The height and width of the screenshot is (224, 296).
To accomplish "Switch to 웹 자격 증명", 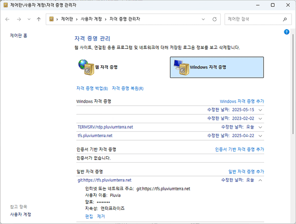I will coord(106,67).
